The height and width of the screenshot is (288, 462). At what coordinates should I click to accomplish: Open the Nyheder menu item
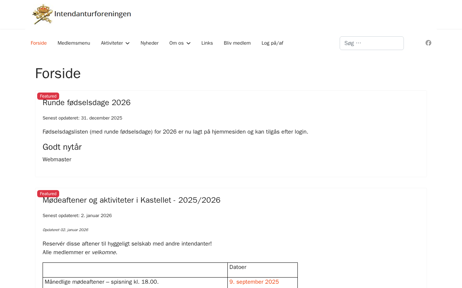[x=149, y=43]
